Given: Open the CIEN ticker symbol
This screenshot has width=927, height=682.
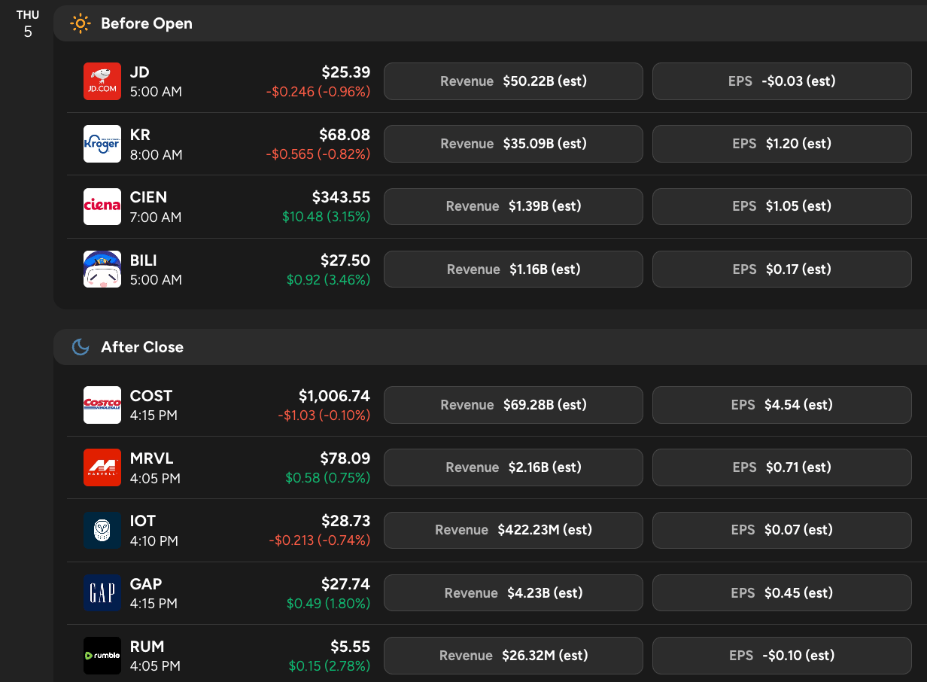Looking at the screenshot, I should point(148,197).
